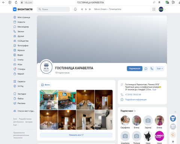
Task: Open the notifications bell
Action: (x=75, y=9)
